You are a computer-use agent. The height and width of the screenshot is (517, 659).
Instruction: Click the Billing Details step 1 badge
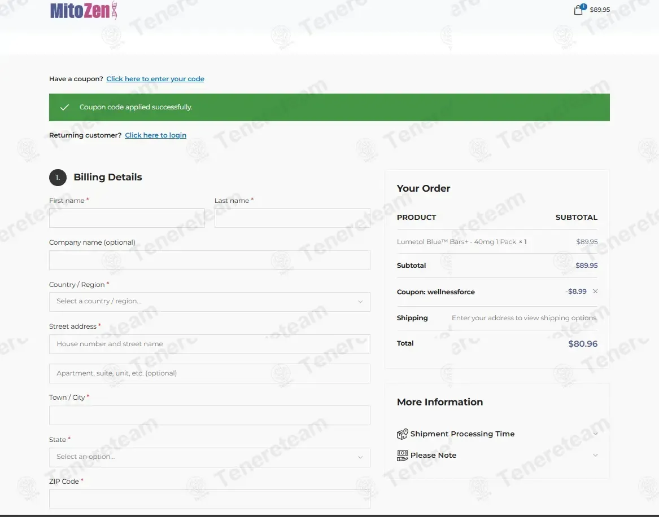[x=58, y=178]
